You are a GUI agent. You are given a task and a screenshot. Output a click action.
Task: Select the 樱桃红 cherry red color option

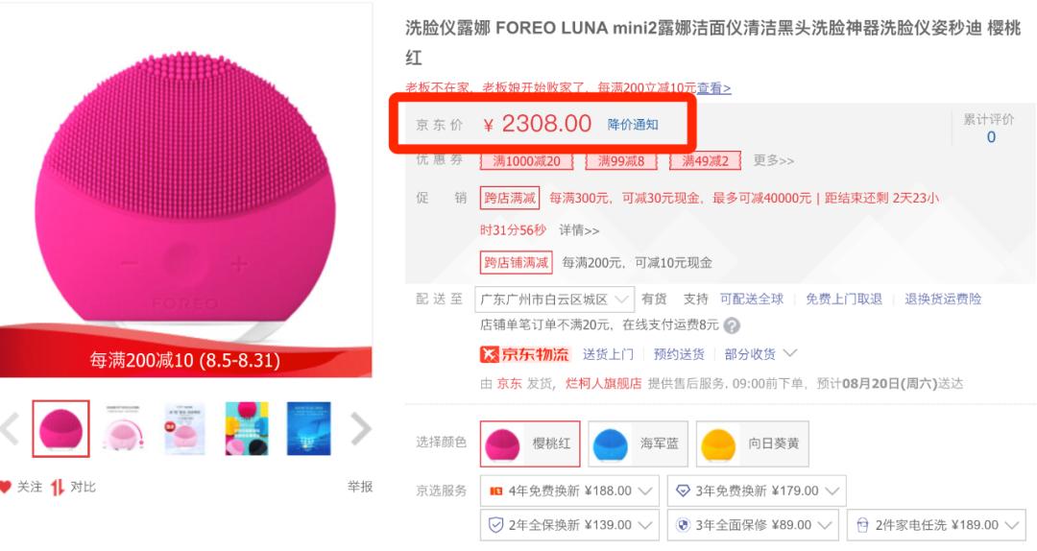(530, 443)
